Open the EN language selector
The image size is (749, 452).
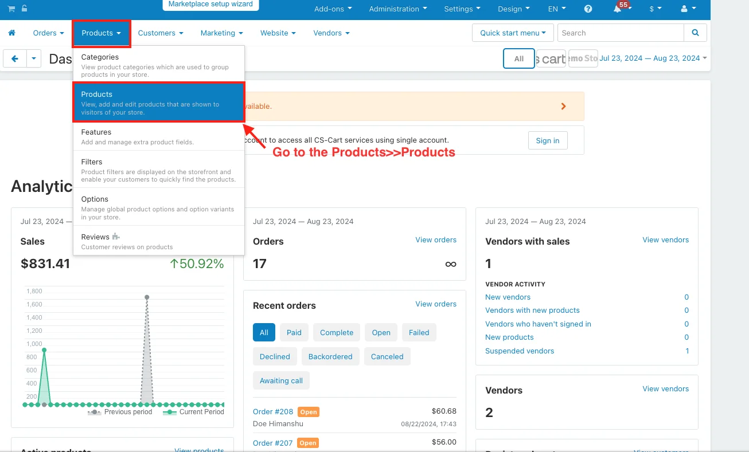click(x=557, y=9)
